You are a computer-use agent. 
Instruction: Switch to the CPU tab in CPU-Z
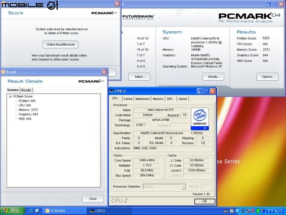click(115, 99)
